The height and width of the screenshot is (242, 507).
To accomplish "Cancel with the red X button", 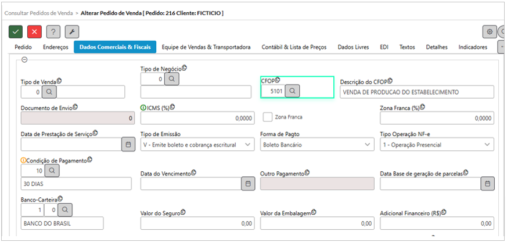I will [x=34, y=32].
